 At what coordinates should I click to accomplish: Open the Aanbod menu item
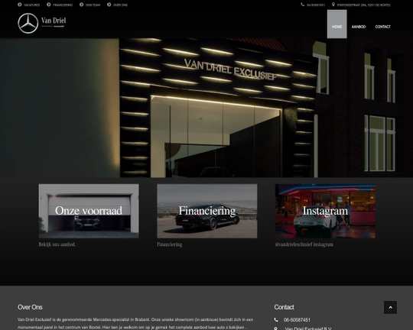tap(359, 27)
